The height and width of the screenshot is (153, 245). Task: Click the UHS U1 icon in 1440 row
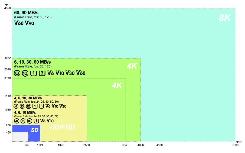click(x=35, y=106)
